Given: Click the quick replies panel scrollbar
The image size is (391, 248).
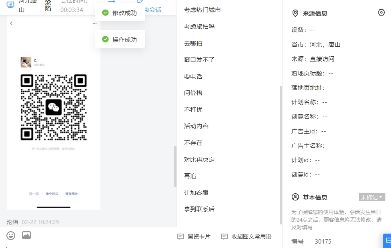Looking at the screenshot, I should point(281,155).
